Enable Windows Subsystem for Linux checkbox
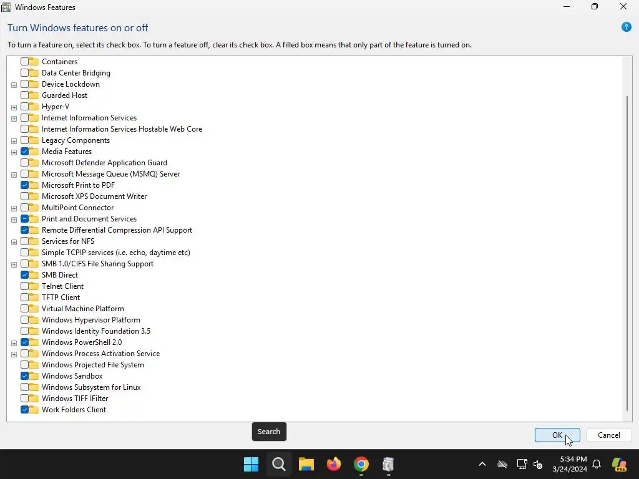Viewport: 639px width, 479px height. (x=24, y=387)
